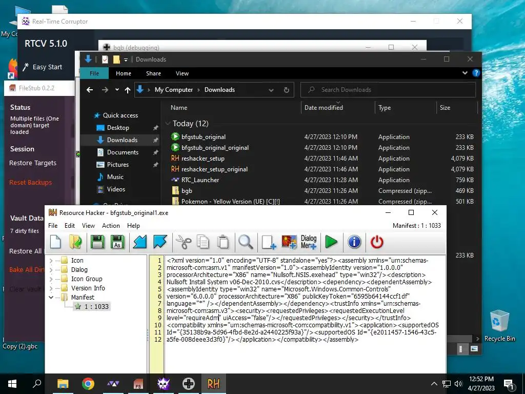525x394 pixels.
Task: Click the Search Downloads field
Action: (388, 90)
